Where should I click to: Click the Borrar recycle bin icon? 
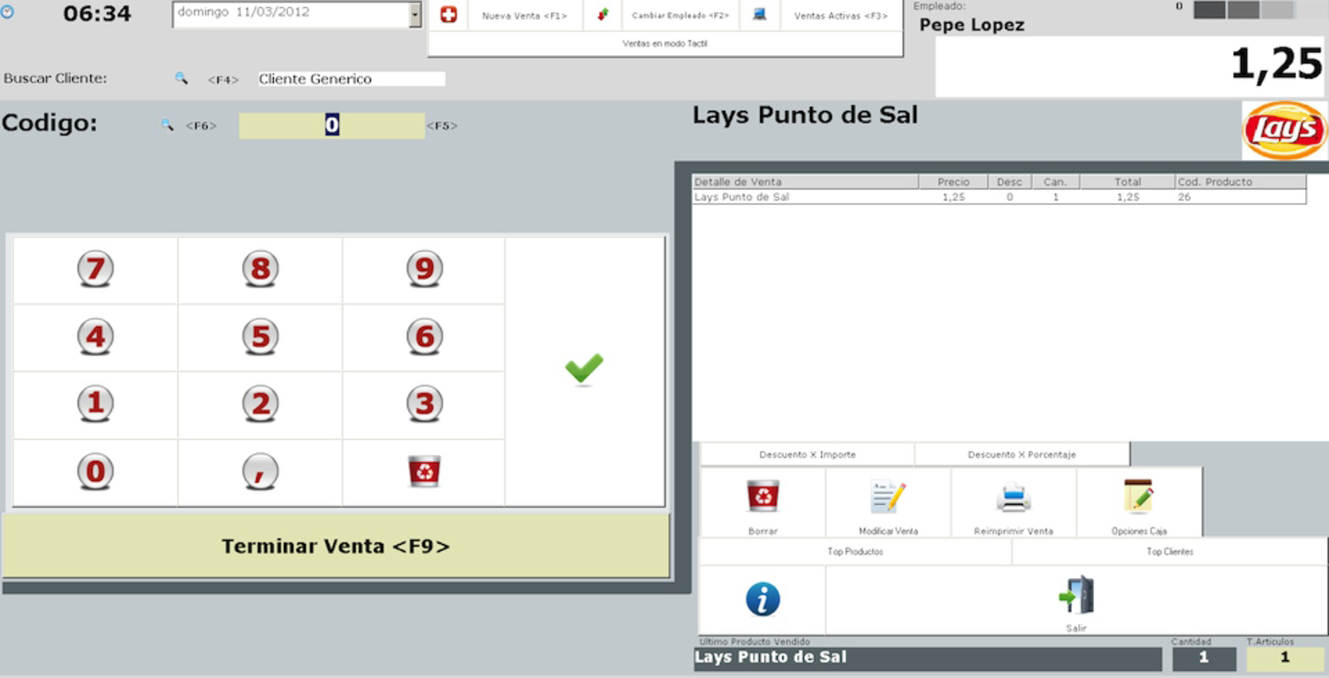[x=762, y=497]
